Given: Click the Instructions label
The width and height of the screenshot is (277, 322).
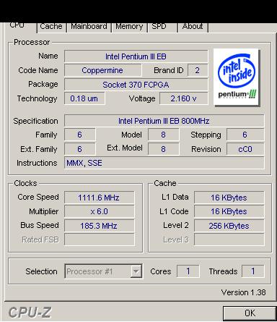Looking at the screenshot, I should (x=37, y=163).
